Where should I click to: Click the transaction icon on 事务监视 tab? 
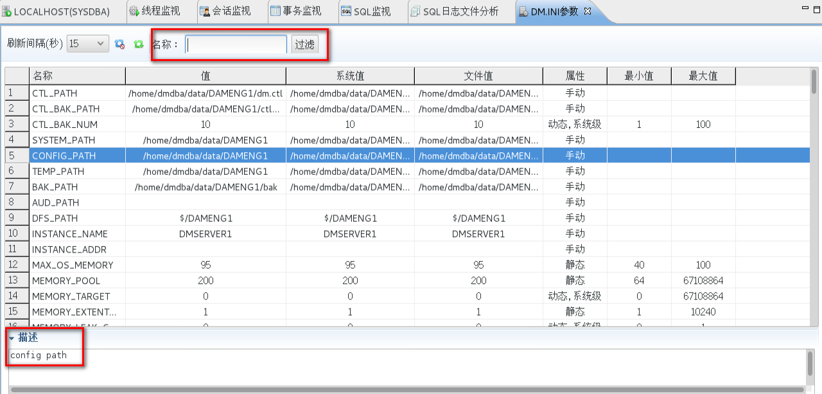tap(277, 11)
